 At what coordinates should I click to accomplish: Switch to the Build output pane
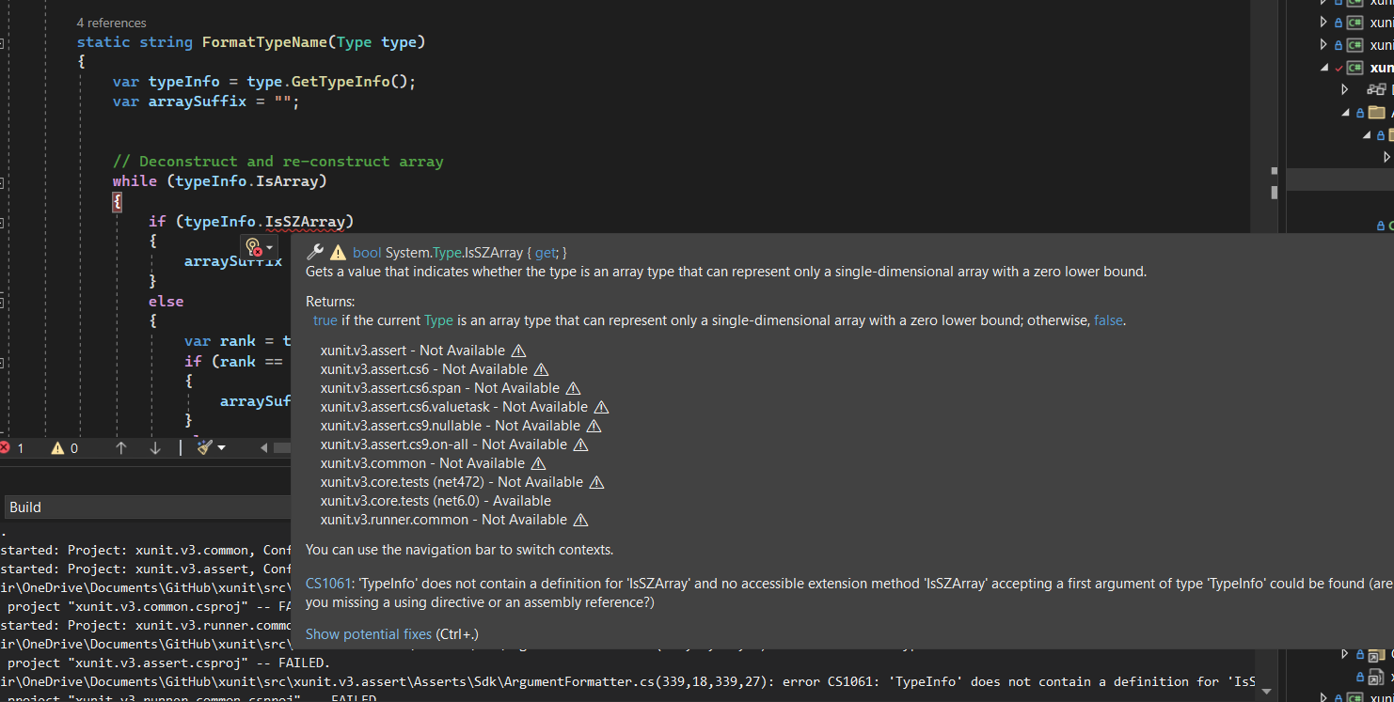(x=24, y=507)
